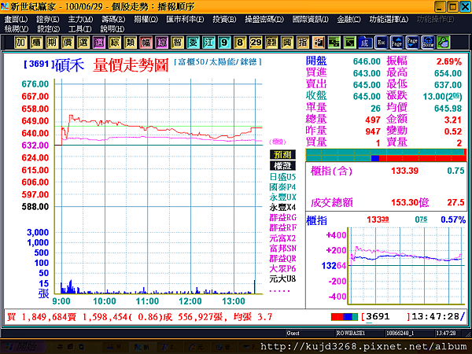
Task: Click the Windows 開始 Start button
Action: 23,347
